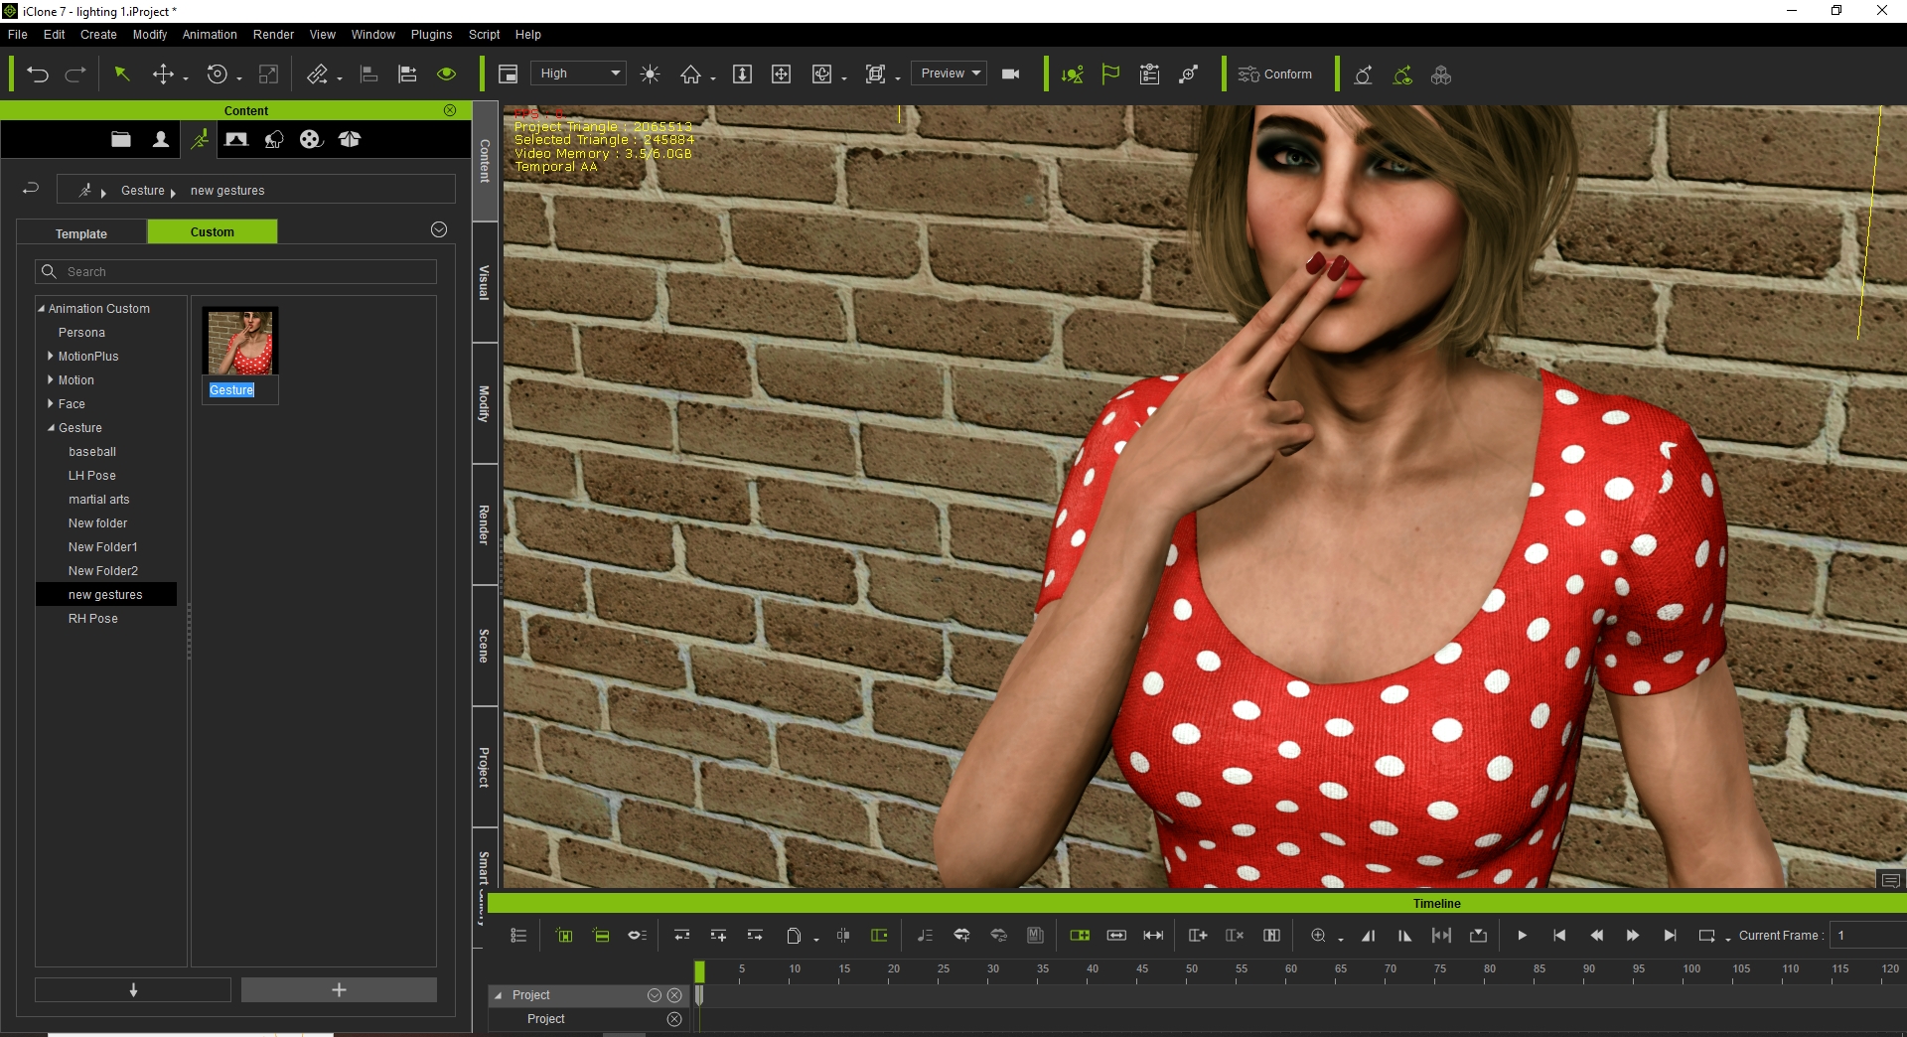Viewport: 1907px width, 1037px height.
Task: Jump to the timeline start frame
Action: point(1559,936)
